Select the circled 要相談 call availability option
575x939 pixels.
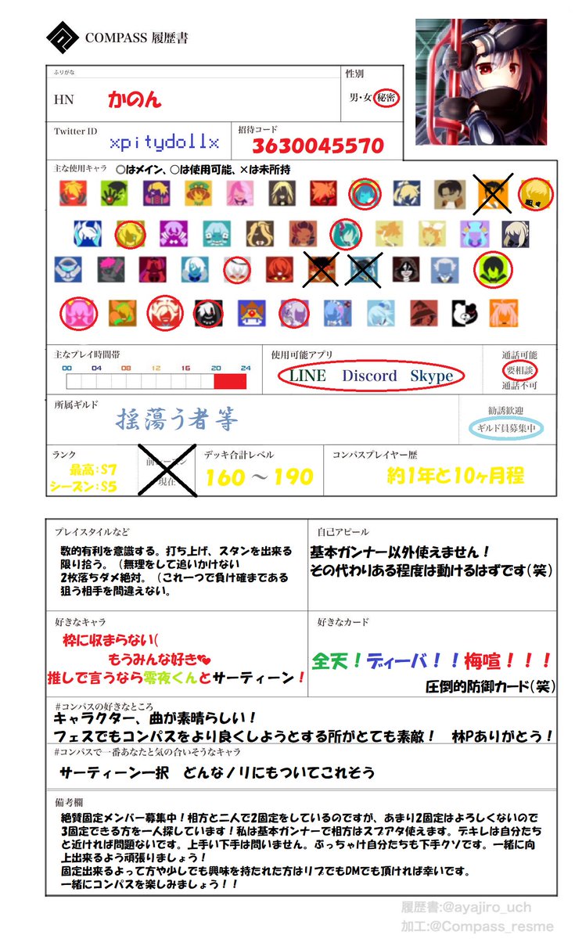point(519,369)
